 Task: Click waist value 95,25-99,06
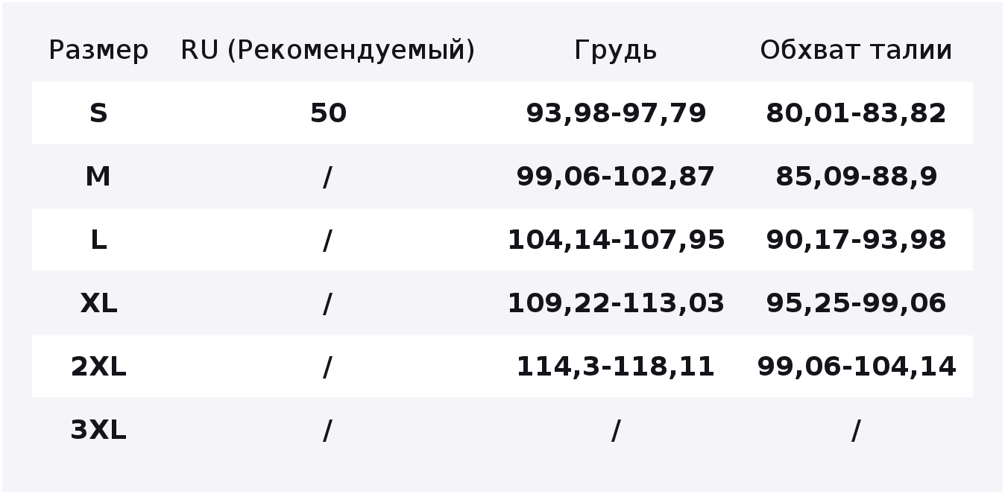click(856, 303)
